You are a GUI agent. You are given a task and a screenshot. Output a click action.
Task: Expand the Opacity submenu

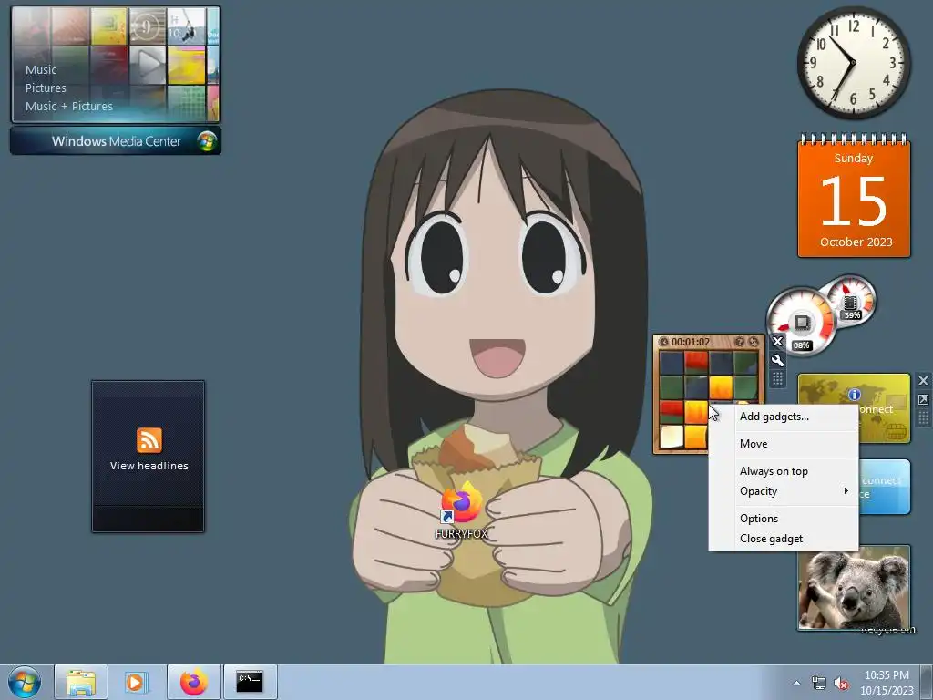[783, 491]
